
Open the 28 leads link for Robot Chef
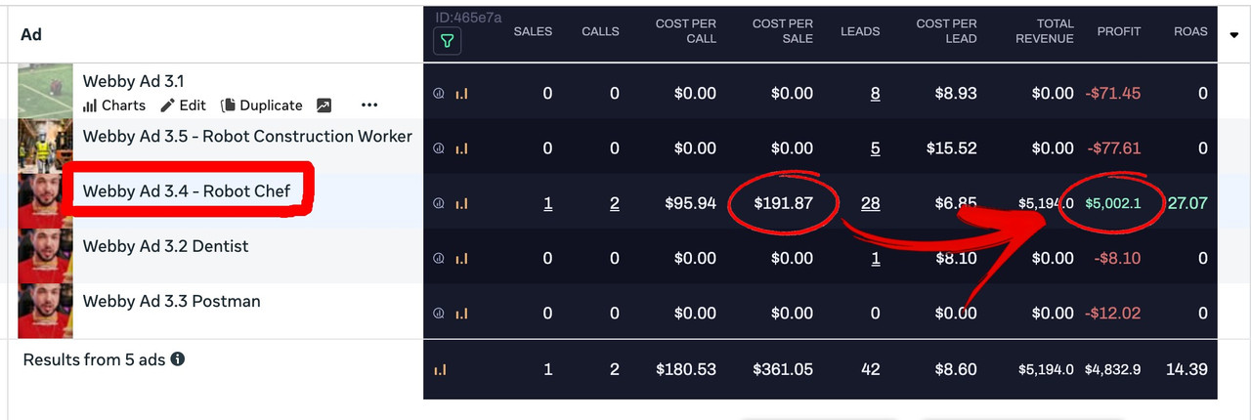tap(870, 204)
